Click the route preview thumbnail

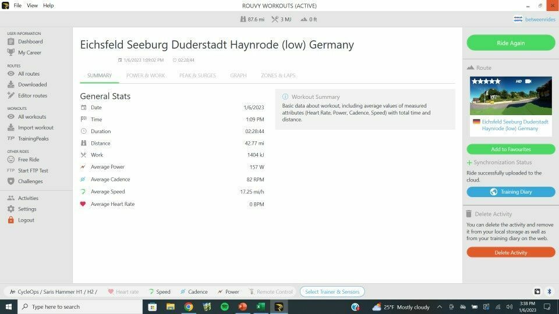point(511,96)
